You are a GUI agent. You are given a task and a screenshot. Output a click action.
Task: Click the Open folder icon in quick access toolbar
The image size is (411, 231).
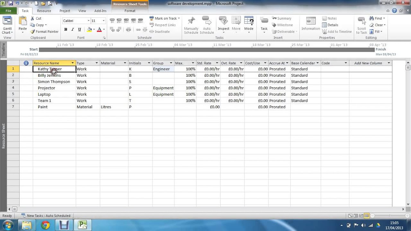(43, 4)
